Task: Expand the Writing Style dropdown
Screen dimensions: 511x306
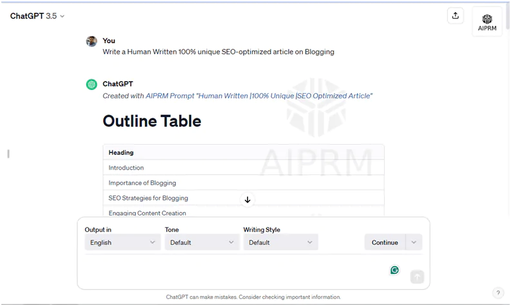Action: 280,242
